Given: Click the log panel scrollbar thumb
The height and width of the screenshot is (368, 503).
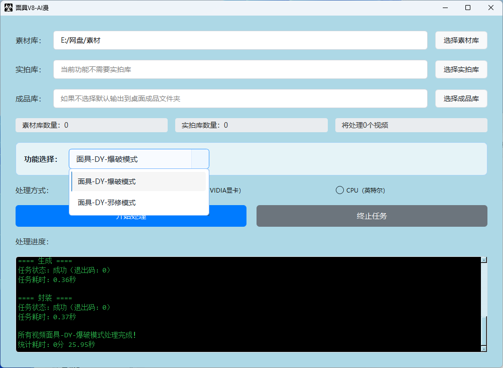Looking at the screenshot, I should pyautogui.click(x=484, y=331).
